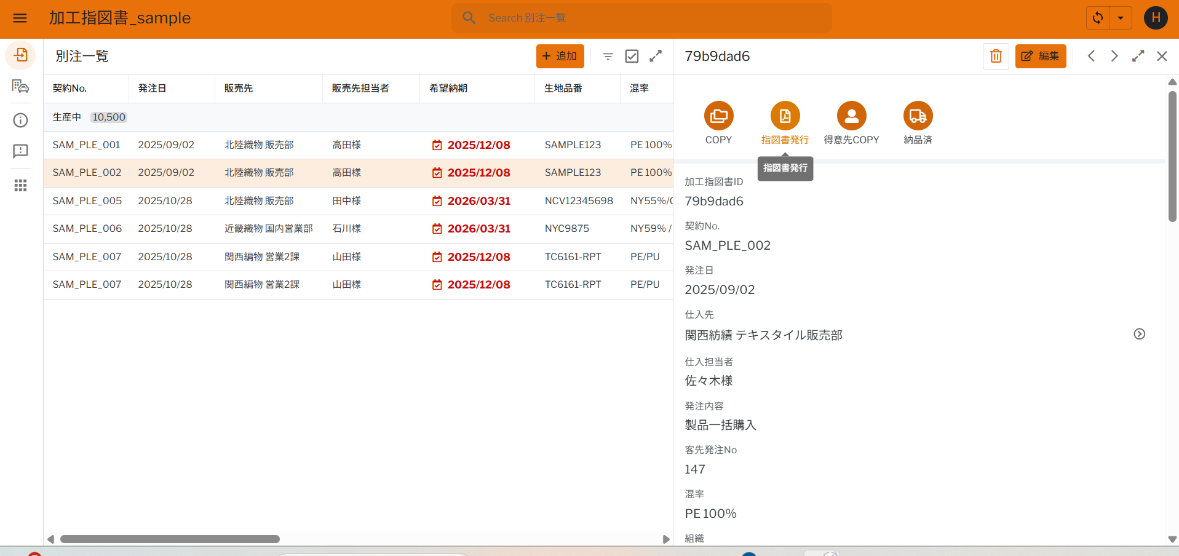This screenshot has height=556, width=1179.
Task: Click the 編集 button
Action: click(1040, 57)
